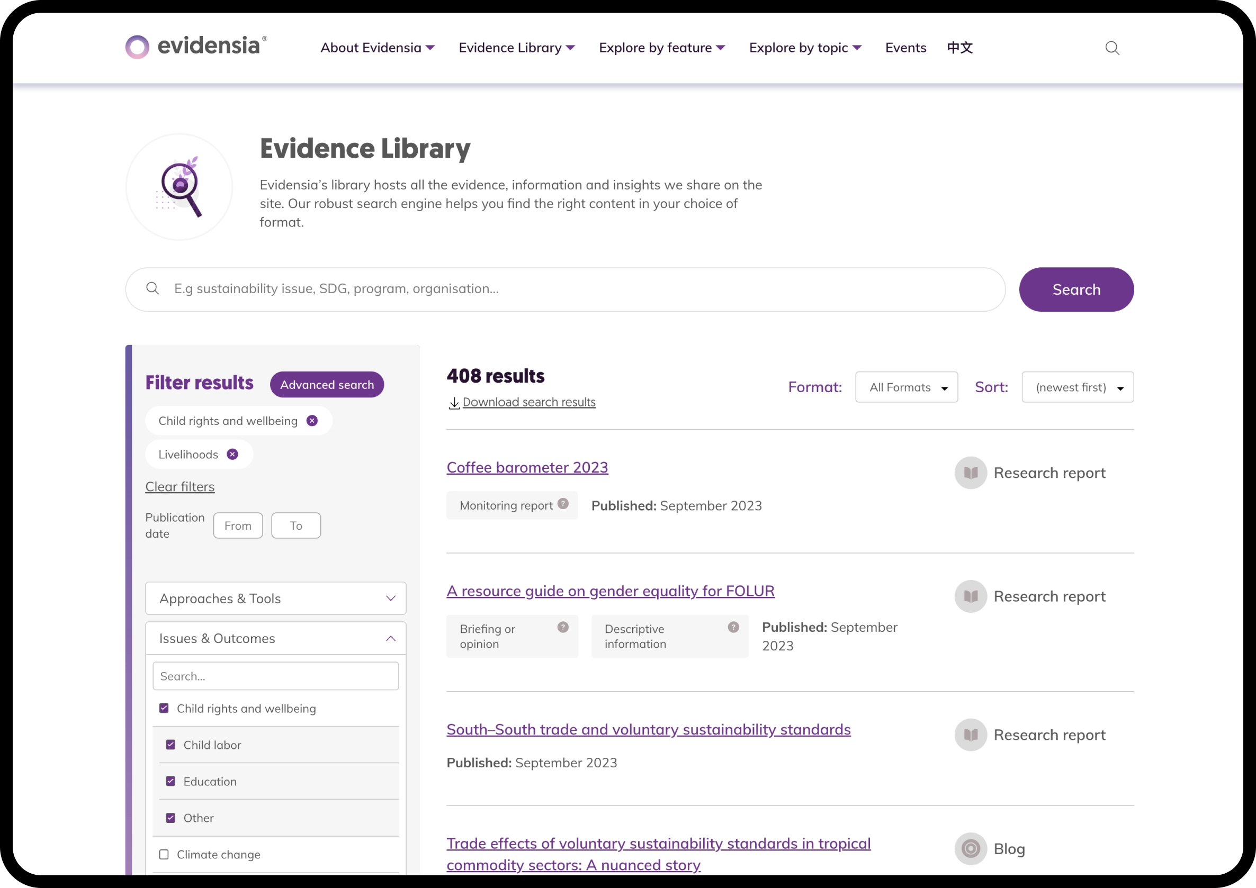Open Explore by feature menu
The height and width of the screenshot is (888, 1256).
(x=662, y=48)
